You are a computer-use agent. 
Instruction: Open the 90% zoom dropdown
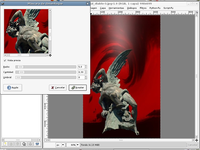(x=73, y=145)
